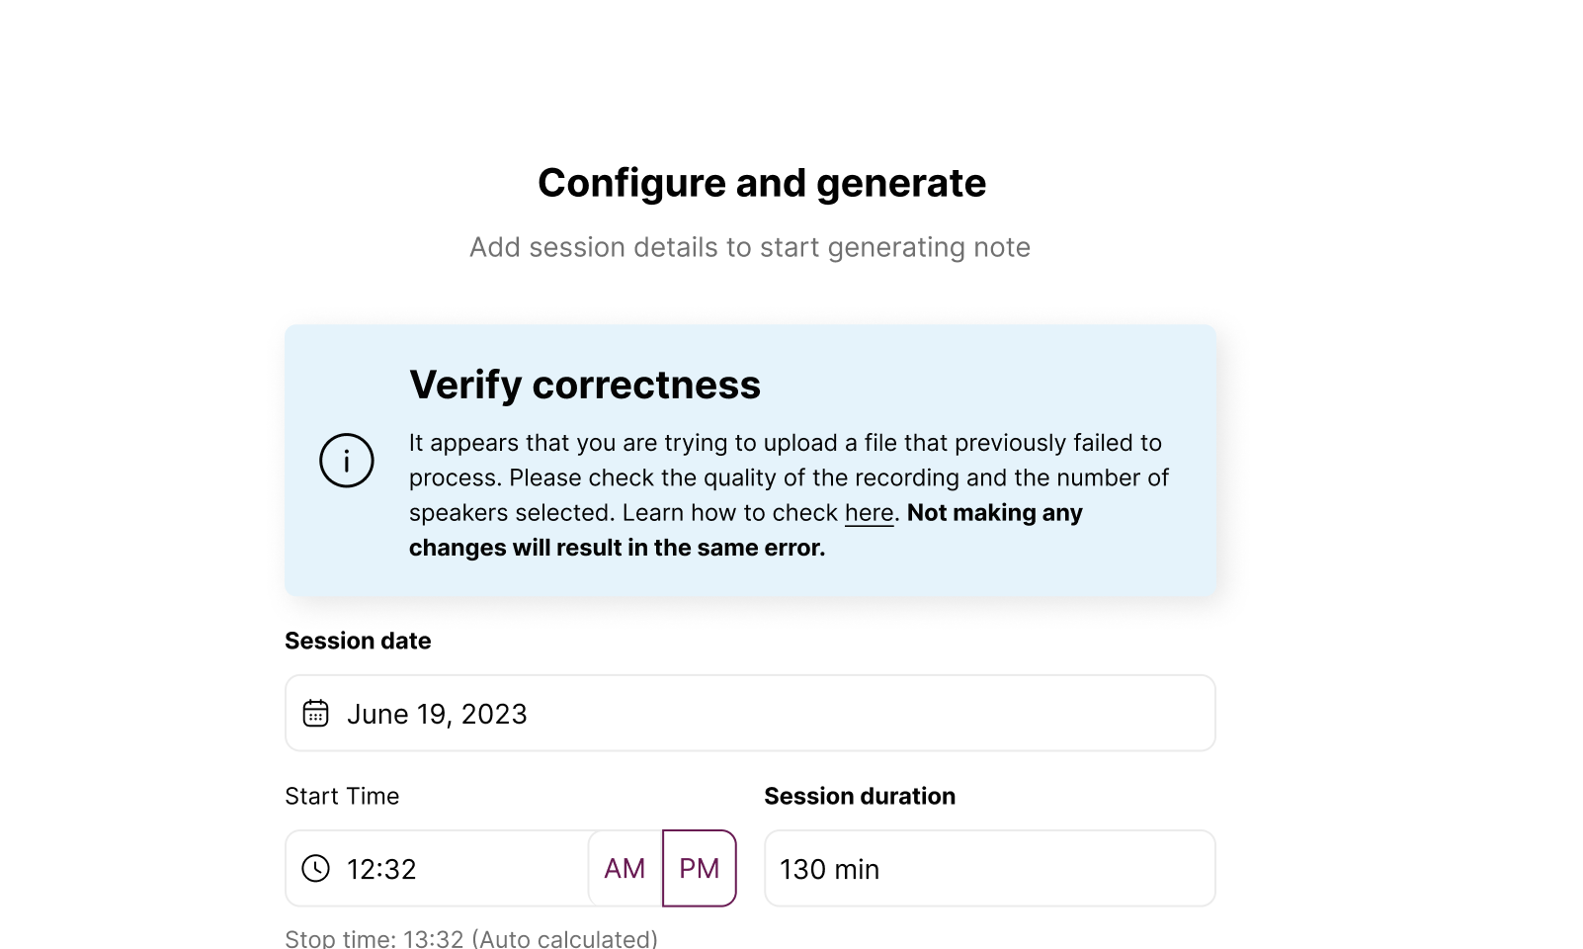Click the Session duration label
1583x949 pixels.
coord(860,796)
